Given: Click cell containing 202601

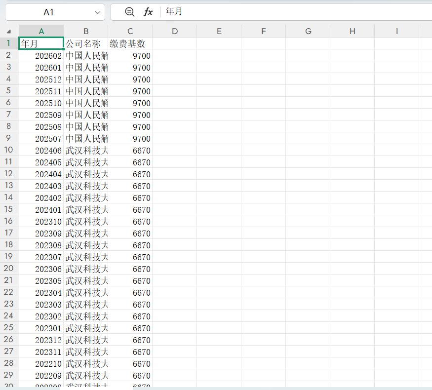Looking at the screenshot, I should [x=41, y=67].
